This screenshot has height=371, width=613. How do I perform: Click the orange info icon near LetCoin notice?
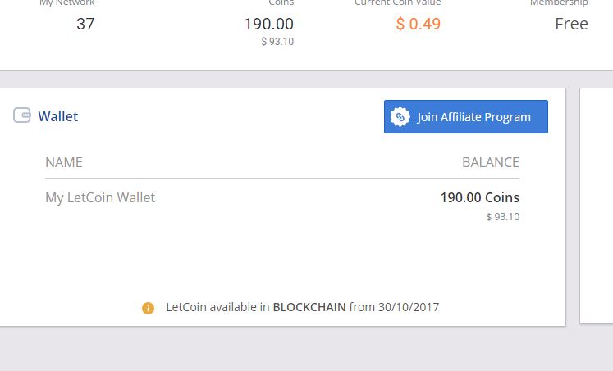[x=148, y=308]
